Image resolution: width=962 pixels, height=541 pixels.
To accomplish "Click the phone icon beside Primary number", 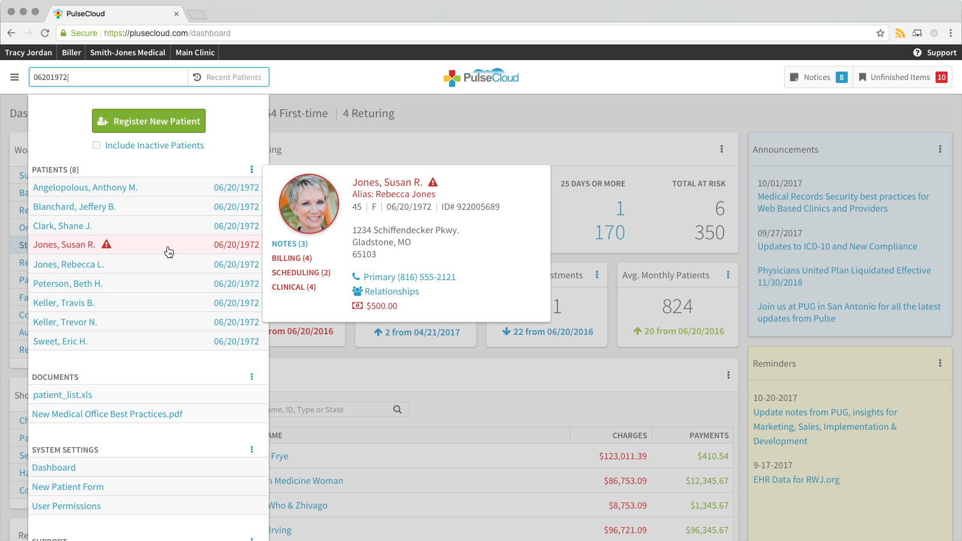I will coord(357,277).
